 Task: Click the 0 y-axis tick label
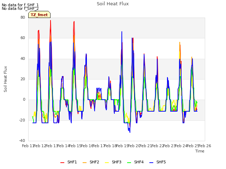(x=24, y=100)
